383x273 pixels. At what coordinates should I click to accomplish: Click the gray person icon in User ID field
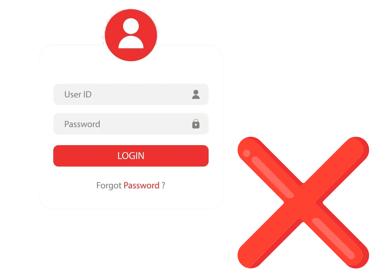click(x=196, y=94)
